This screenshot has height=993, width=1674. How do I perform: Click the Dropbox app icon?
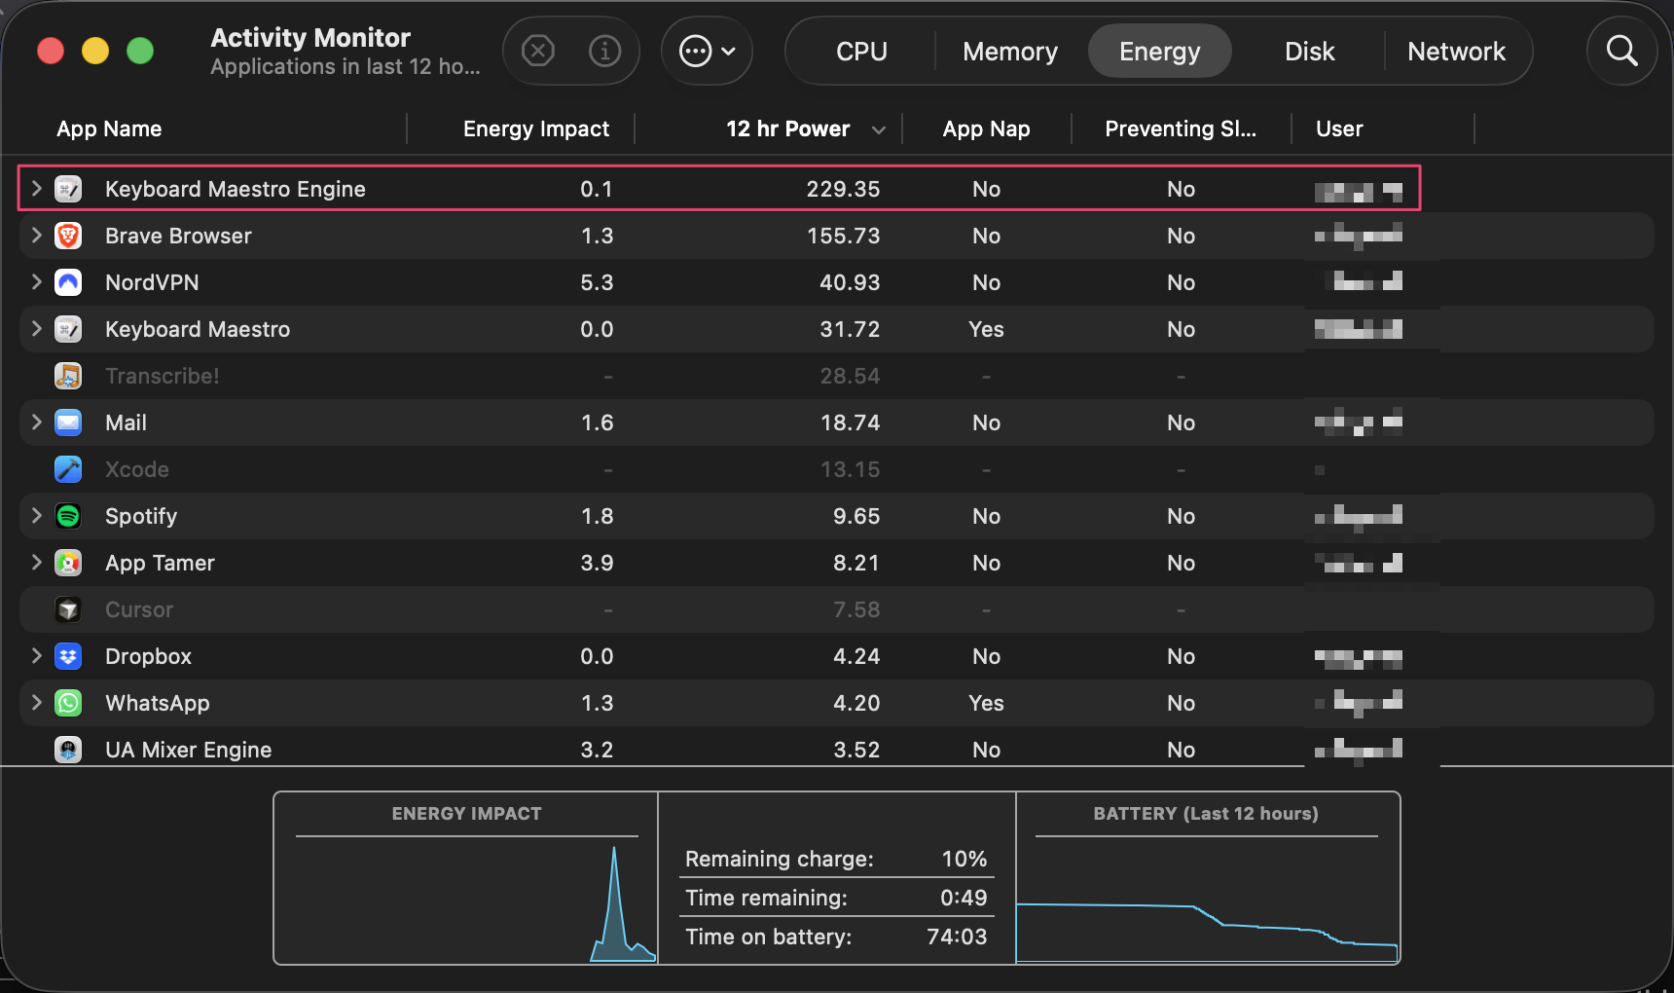click(68, 656)
